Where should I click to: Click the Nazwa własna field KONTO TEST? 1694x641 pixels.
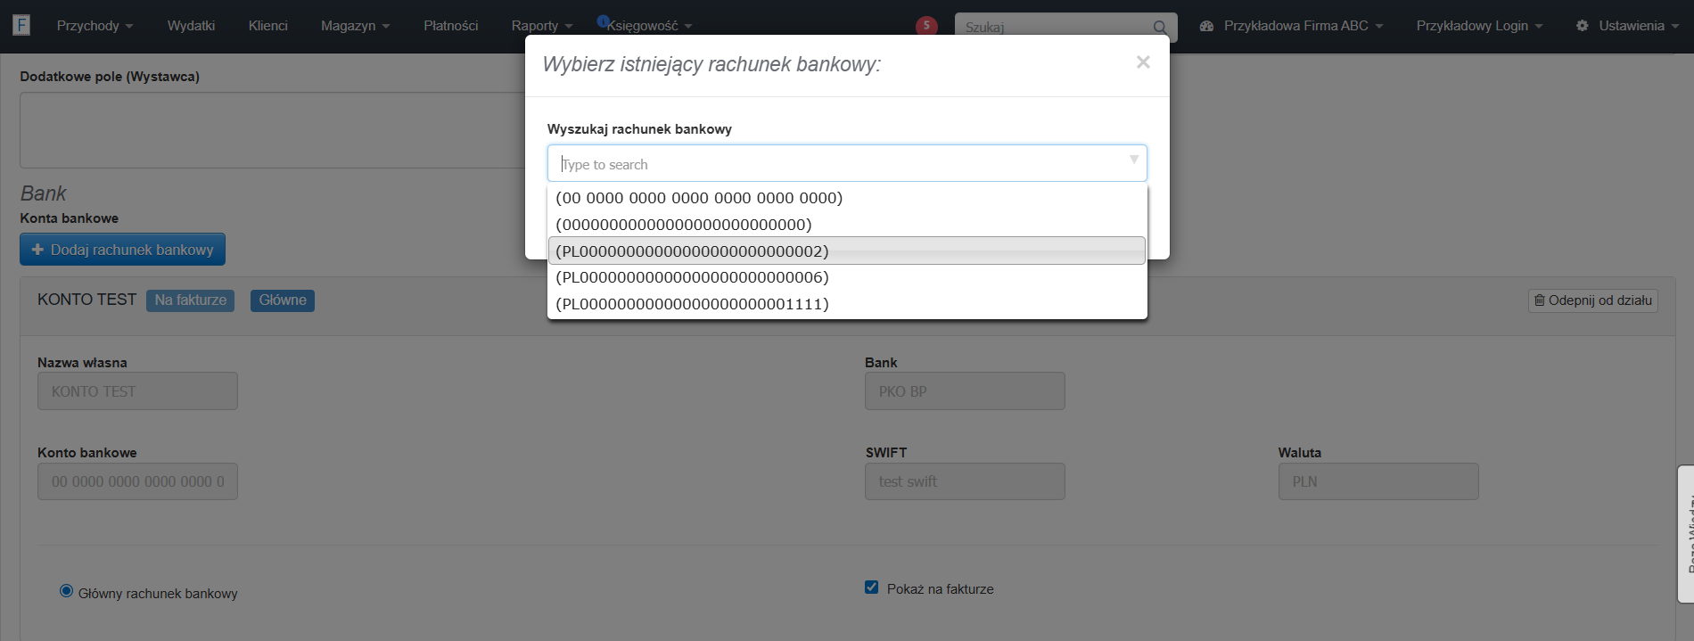[x=137, y=391]
